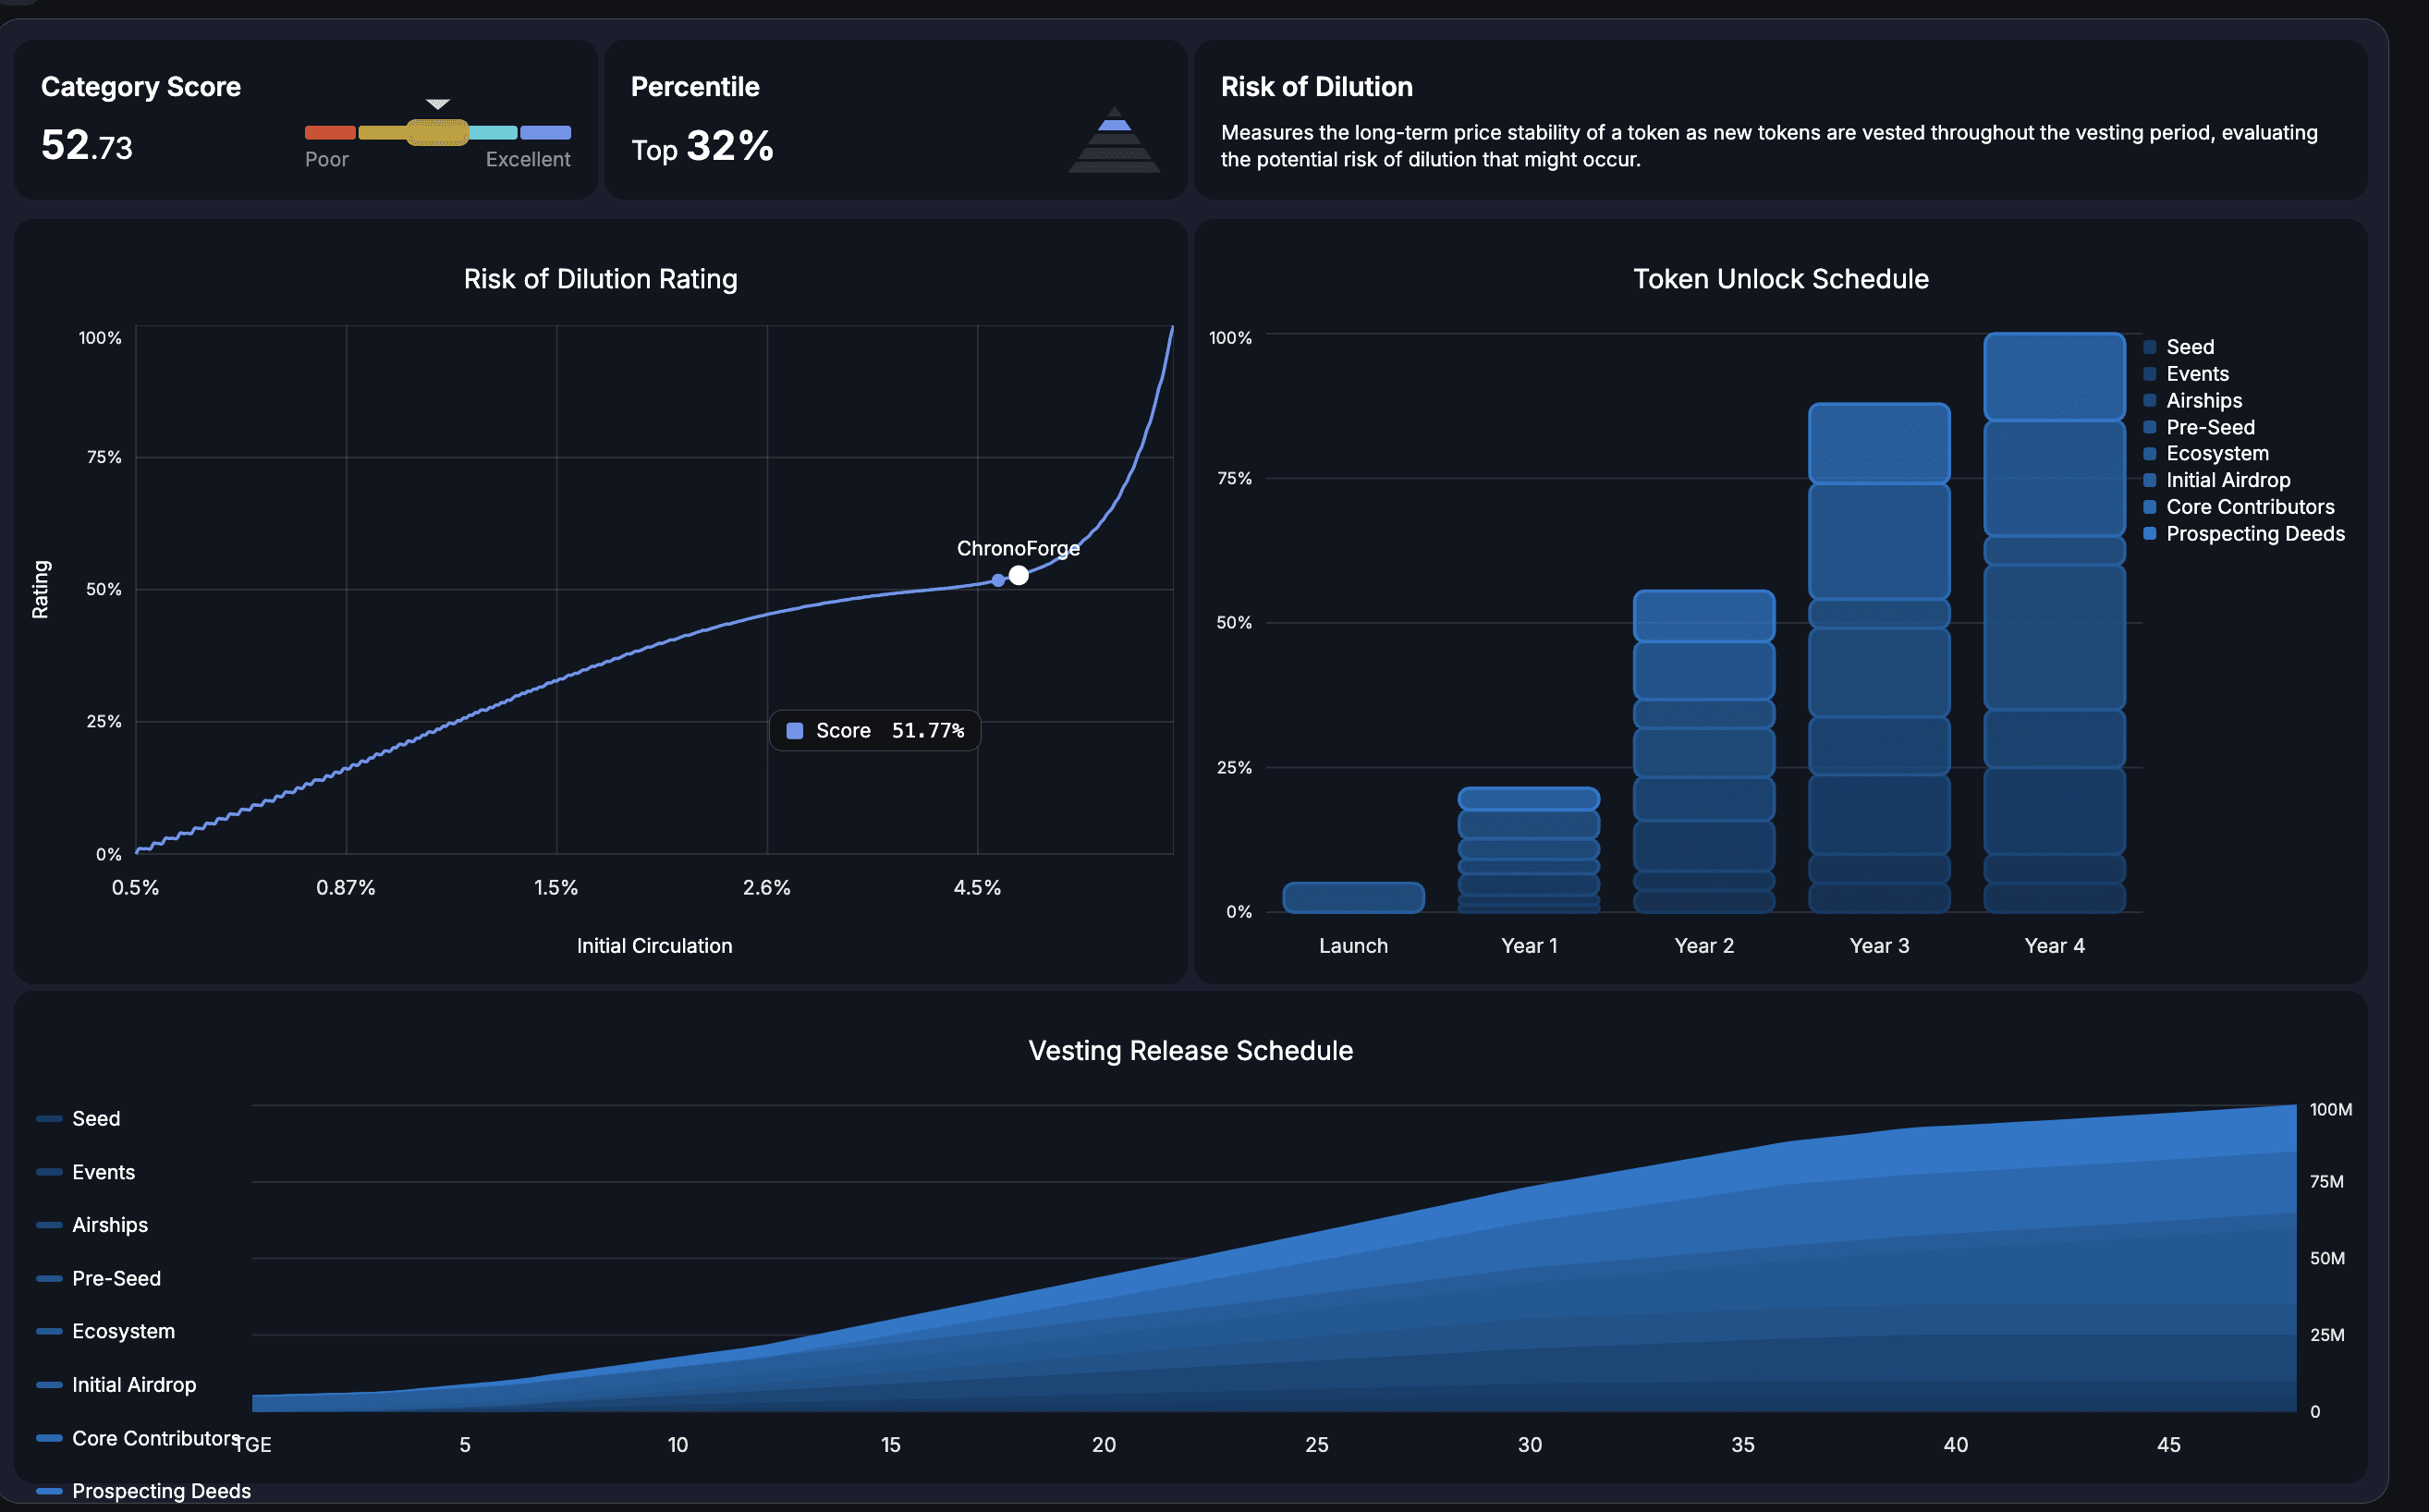Click the Excellent scale label
2429x1512 pixels.
coord(528,160)
